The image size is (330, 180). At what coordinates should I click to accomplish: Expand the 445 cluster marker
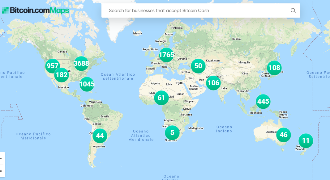(x=263, y=102)
